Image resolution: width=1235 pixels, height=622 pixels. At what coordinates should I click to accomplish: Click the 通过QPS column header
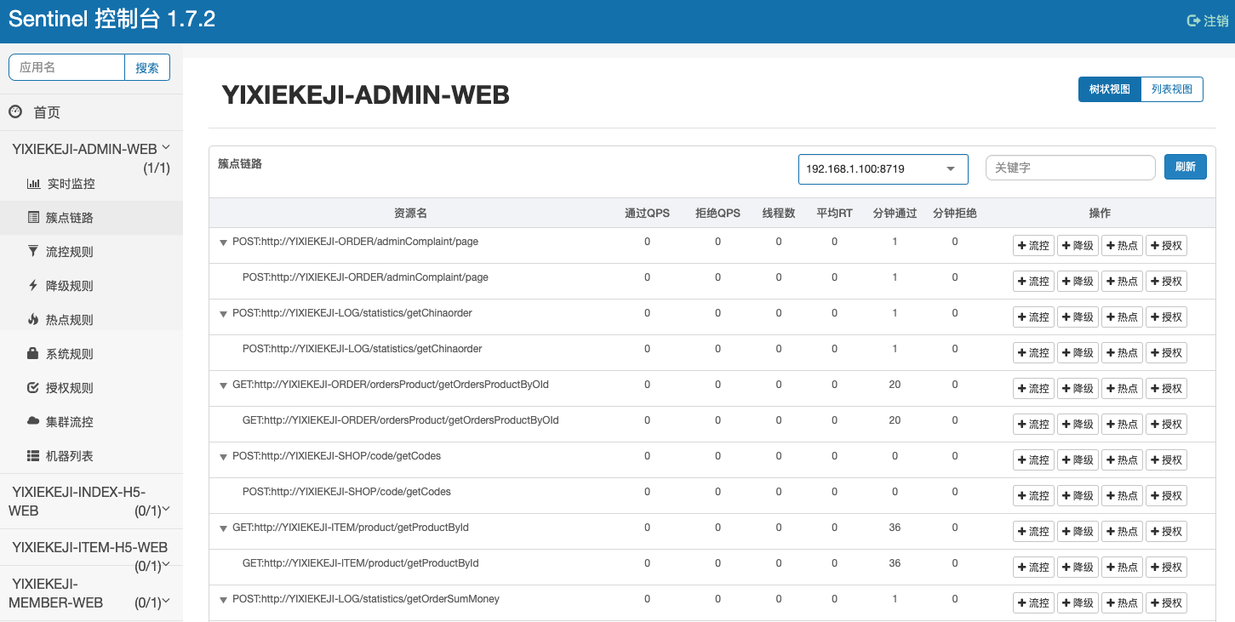[647, 214]
